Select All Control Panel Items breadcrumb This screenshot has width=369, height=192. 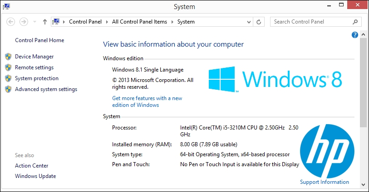[x=139, y=22]
